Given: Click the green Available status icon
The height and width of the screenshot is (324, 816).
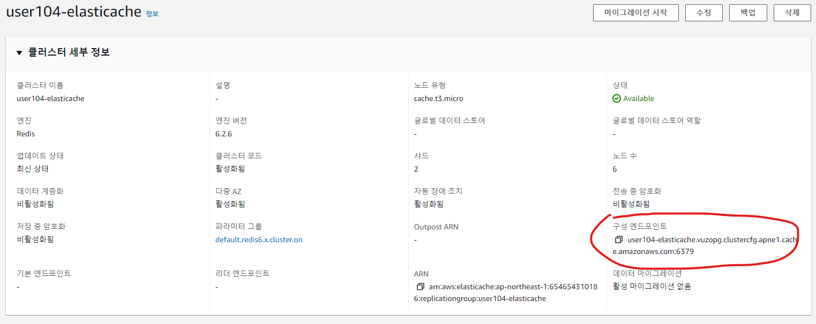Looking at the screenshot, I should click(617, 98).
